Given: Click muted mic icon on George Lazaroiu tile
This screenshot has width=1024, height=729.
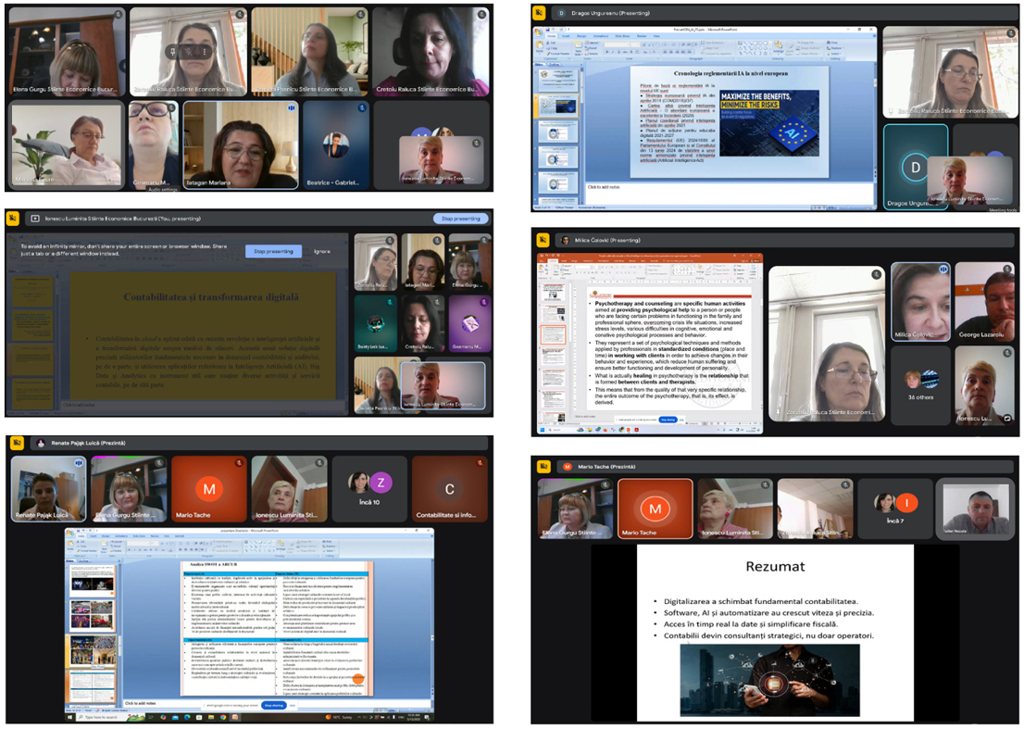Looking at the screenshot, I should click(1009, 269).
